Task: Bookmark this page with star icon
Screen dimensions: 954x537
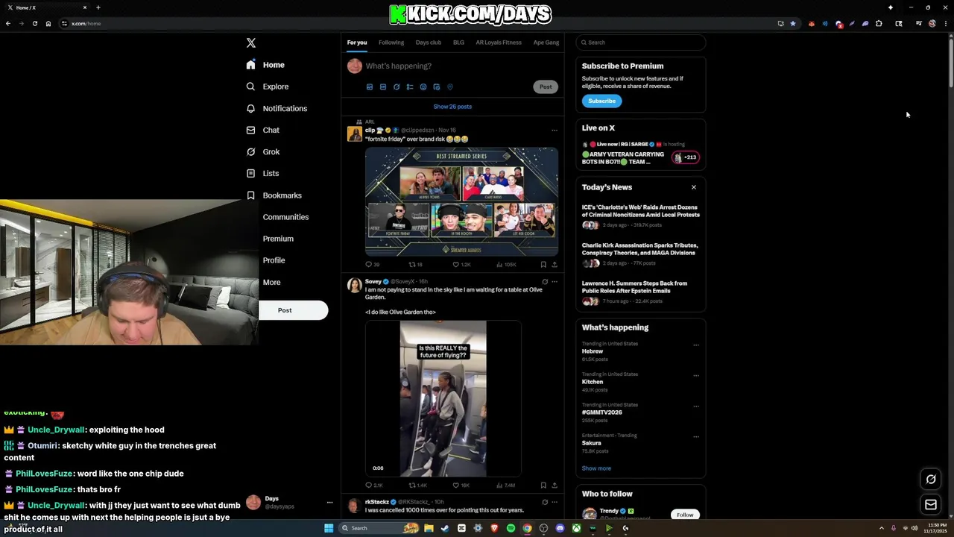Action: coord(792,23)
